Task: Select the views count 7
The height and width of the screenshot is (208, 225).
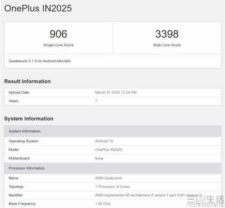Action: tap(96, 101)
